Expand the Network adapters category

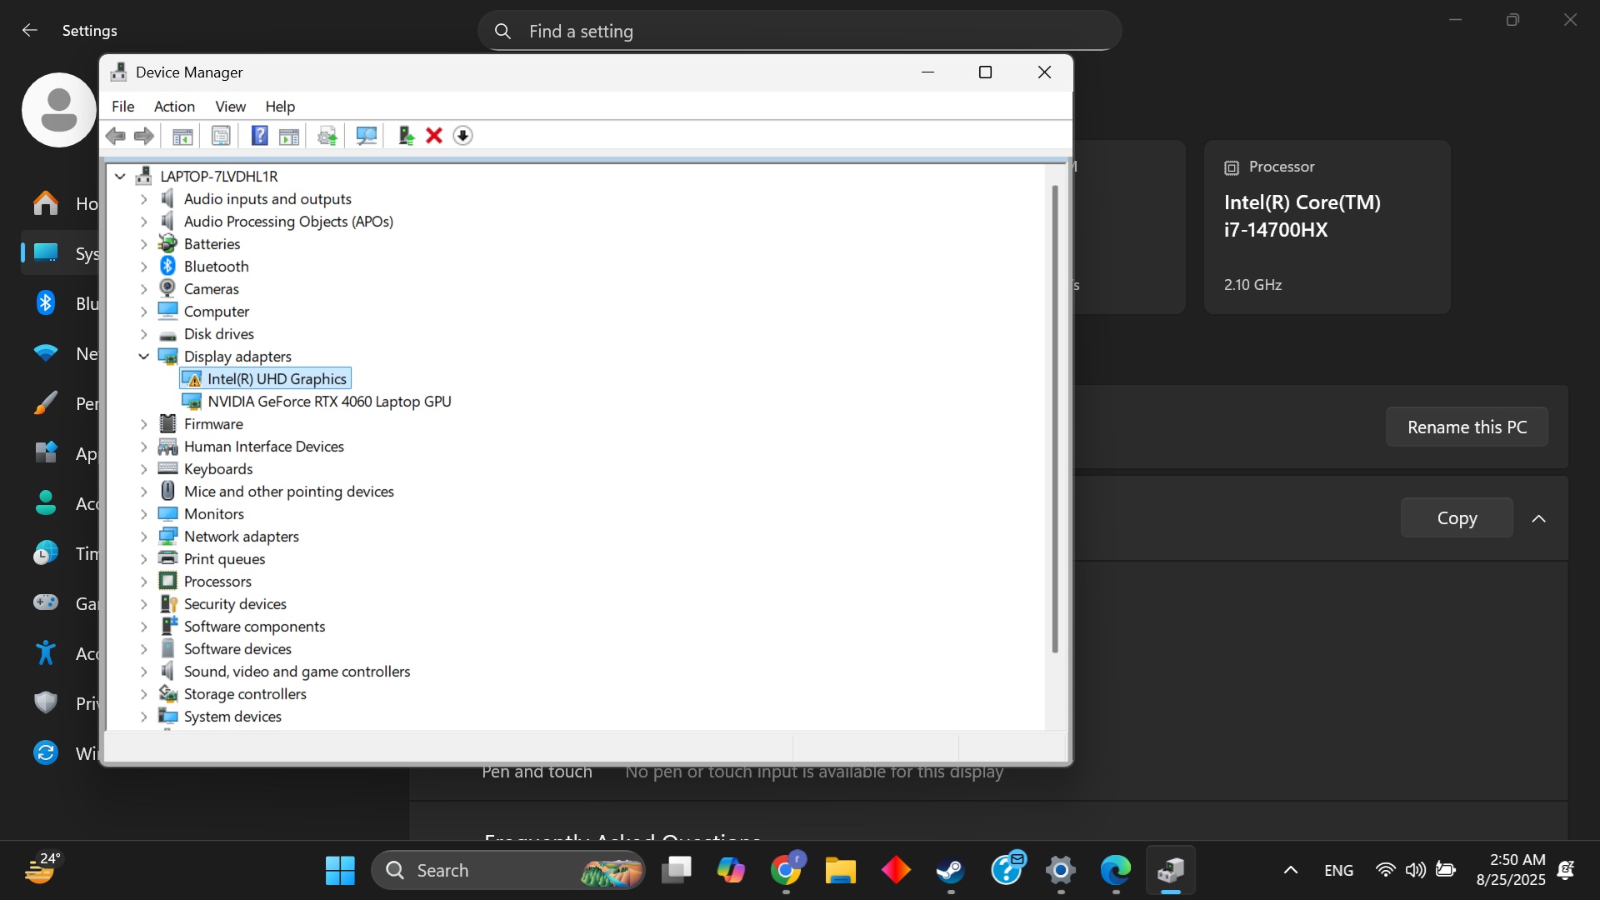[143, 537]
